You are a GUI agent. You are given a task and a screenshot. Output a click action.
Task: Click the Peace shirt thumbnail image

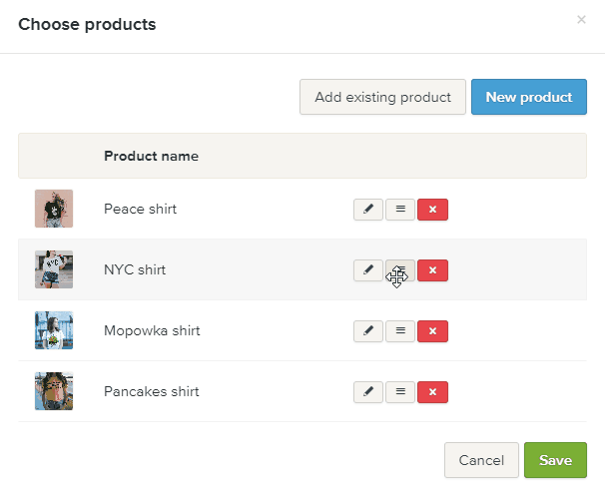(54, 209)
